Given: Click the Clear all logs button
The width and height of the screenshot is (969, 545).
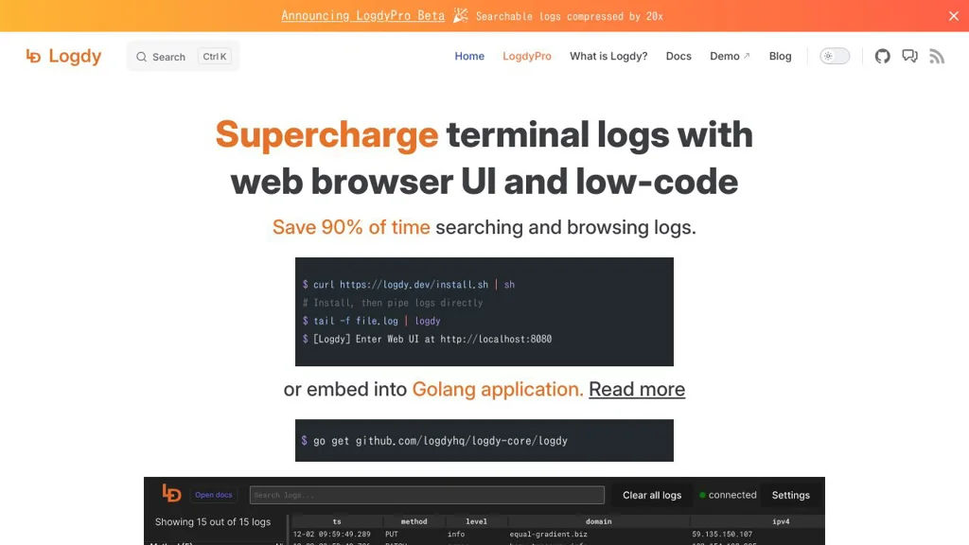Looking at the screenshot, I should coord(652,495).
